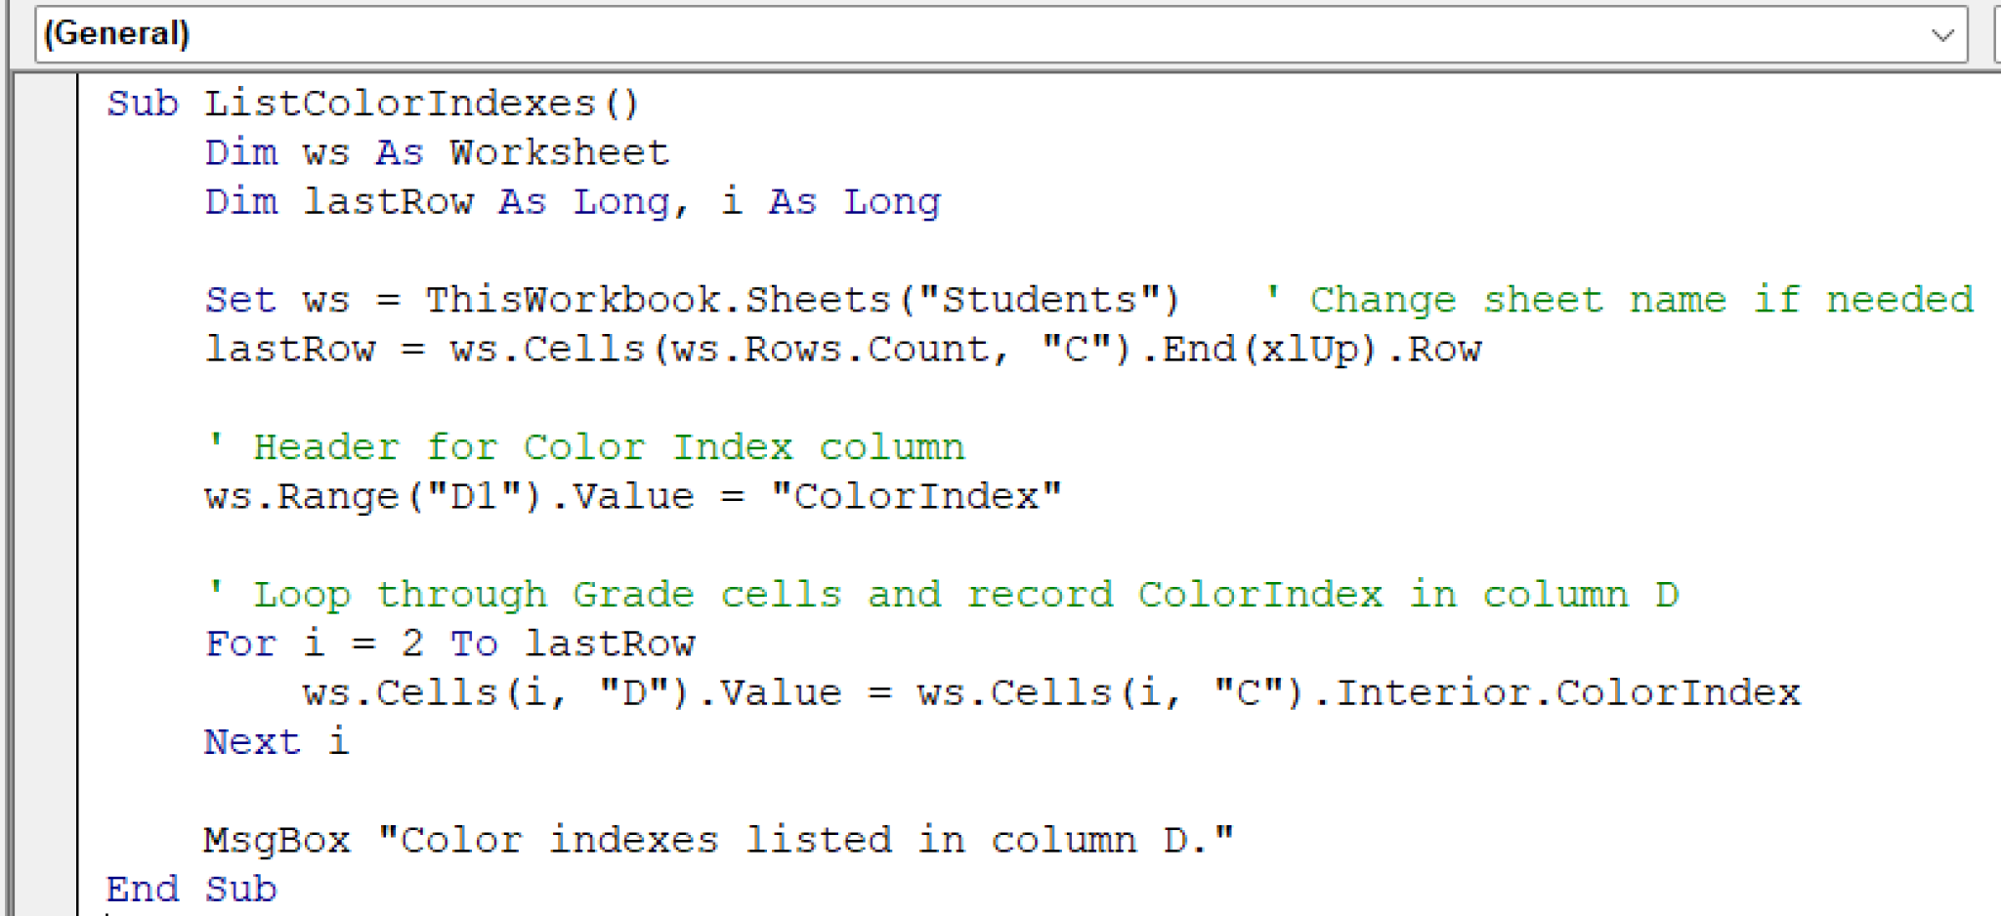Position cursor in the lastRow assignment line
The width and height of the screenshot is (2001, 916).
(x=840, y=349)
